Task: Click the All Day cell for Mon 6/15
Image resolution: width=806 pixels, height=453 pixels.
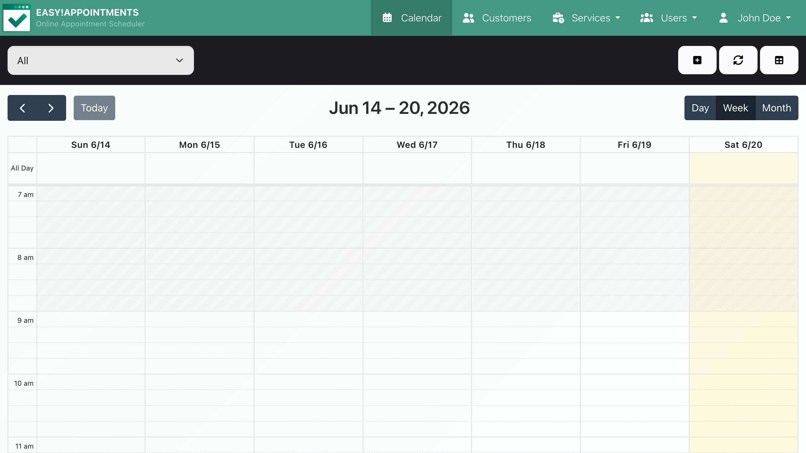Action: (200, 168)
